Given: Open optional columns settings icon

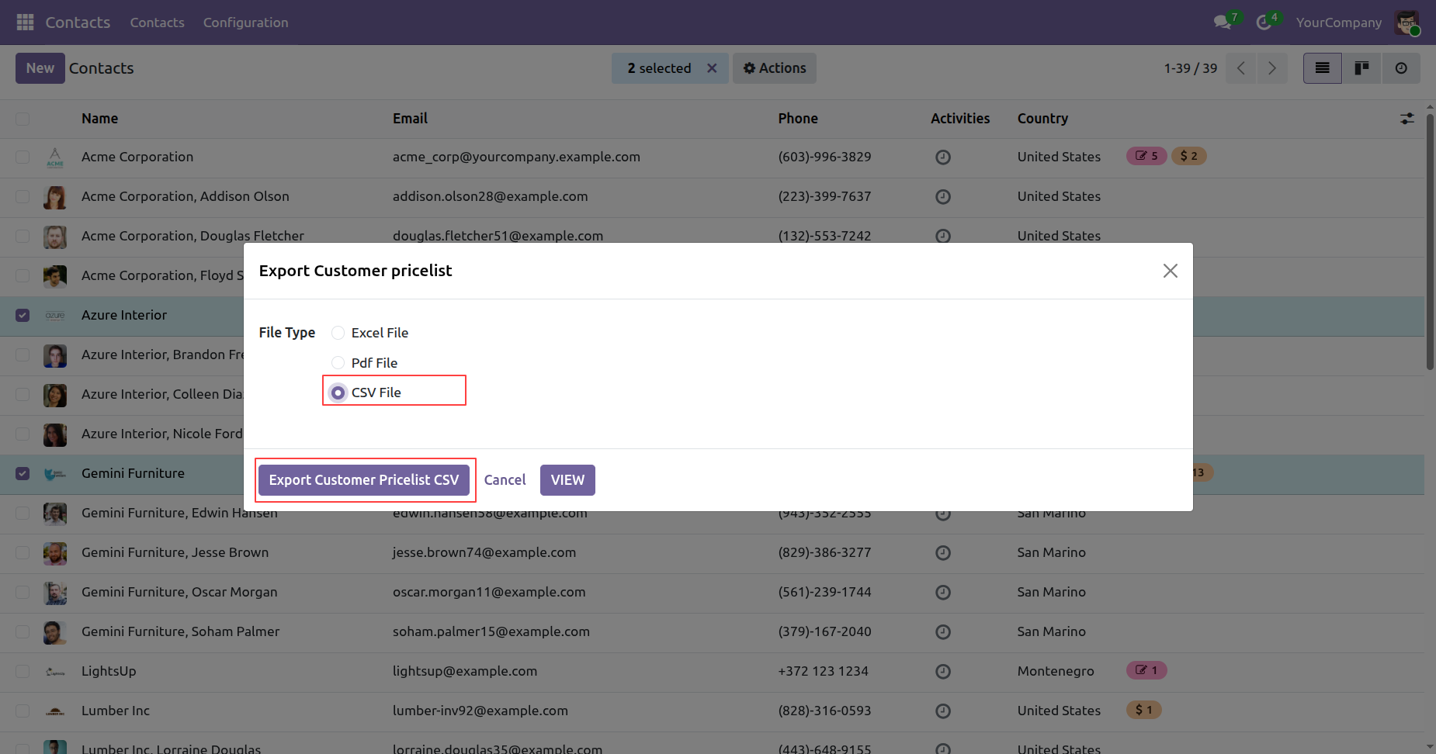Looking at the screenshot, I should [1407, 119].
